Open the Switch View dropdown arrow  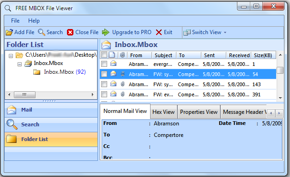(x=225, y=32)
